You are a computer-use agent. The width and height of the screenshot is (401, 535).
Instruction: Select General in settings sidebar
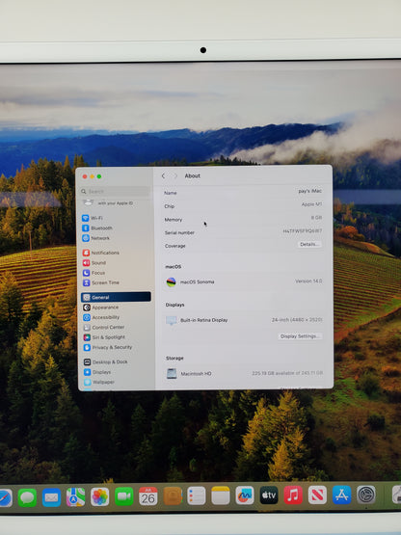click(x=116, y=297)
